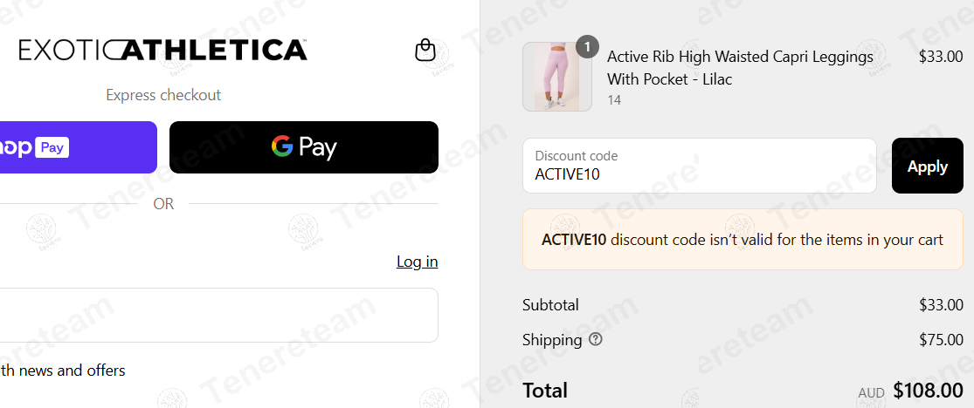The height and width of the screenshot is (408, 974).
Task: Click the Subtotal $33.00 amount
Action: click(x=941, y=305)
